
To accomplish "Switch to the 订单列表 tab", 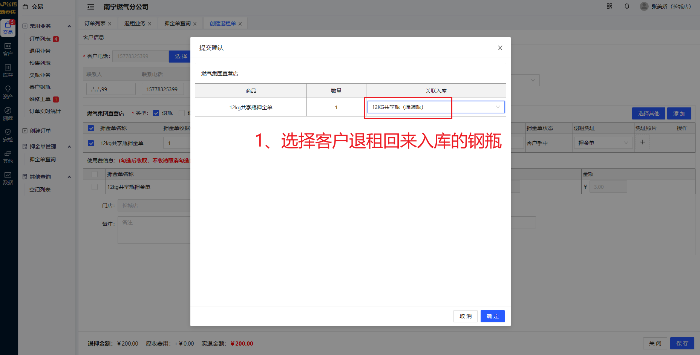I will 95,23.
